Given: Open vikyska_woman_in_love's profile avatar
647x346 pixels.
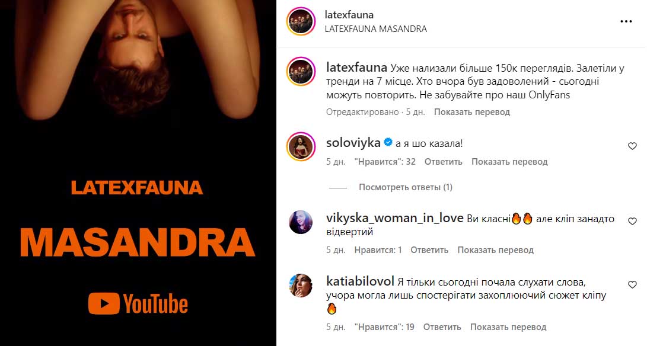Looking at the screenshot, I should click(x=301, y=222).
